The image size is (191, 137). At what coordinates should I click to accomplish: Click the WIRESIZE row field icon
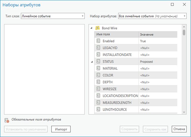[x=98, y=89]
